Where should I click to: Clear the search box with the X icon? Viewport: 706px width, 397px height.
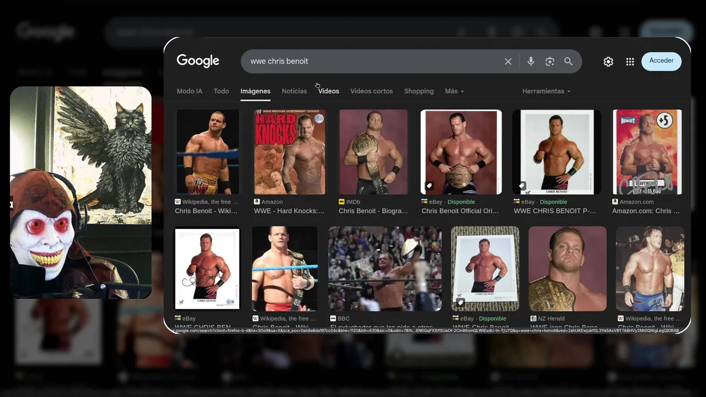tap(508, 61)
